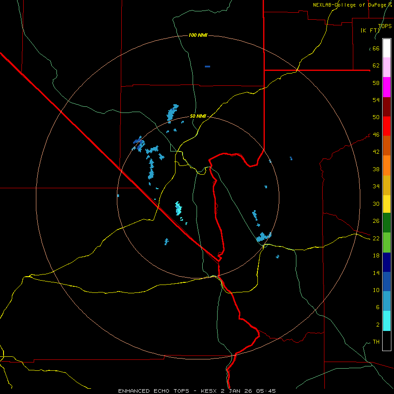This screenshot has height=394, width=394.
Task: Click the legend value 18
Action: [x=376, y=256]
